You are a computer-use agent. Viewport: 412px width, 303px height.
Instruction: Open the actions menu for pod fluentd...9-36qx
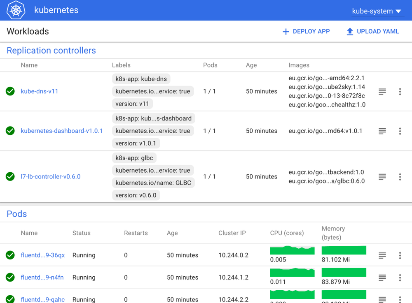pyautogui.click(x=400, y=255)
